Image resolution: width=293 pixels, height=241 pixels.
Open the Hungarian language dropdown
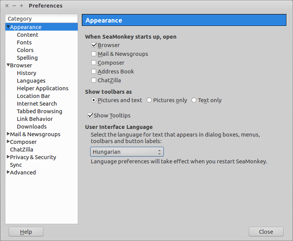click(127, 152)
